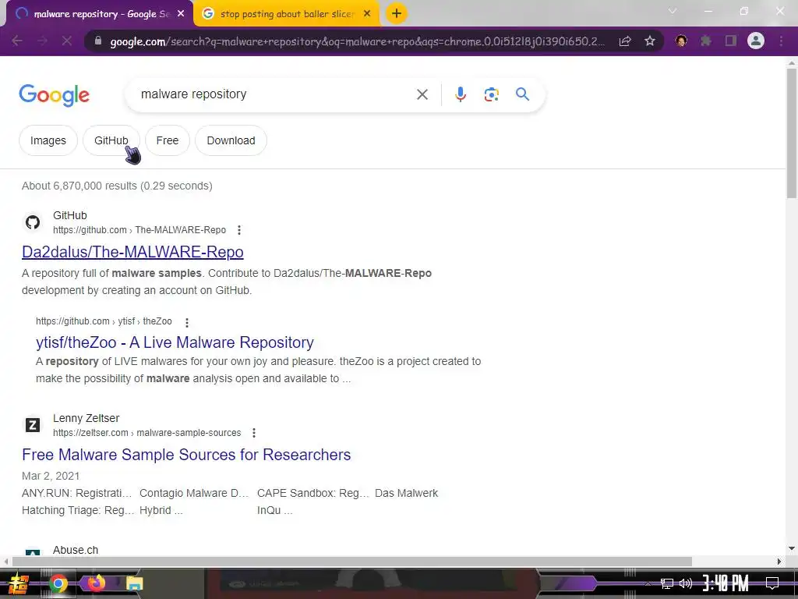This screenshot has height=599, width=798.
Task: Toggle the browser side panel
Action: click(731, 41)
